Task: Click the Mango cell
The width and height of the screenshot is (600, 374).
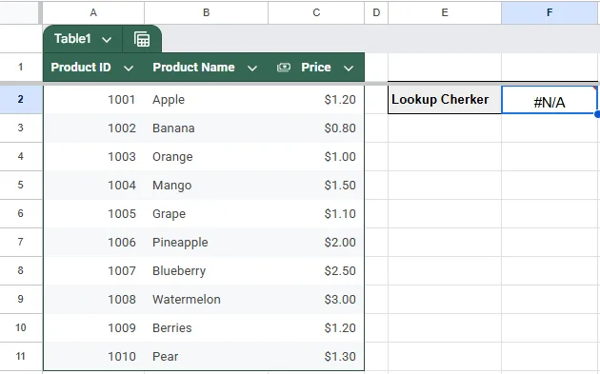Action: click(x=207, y=185)
